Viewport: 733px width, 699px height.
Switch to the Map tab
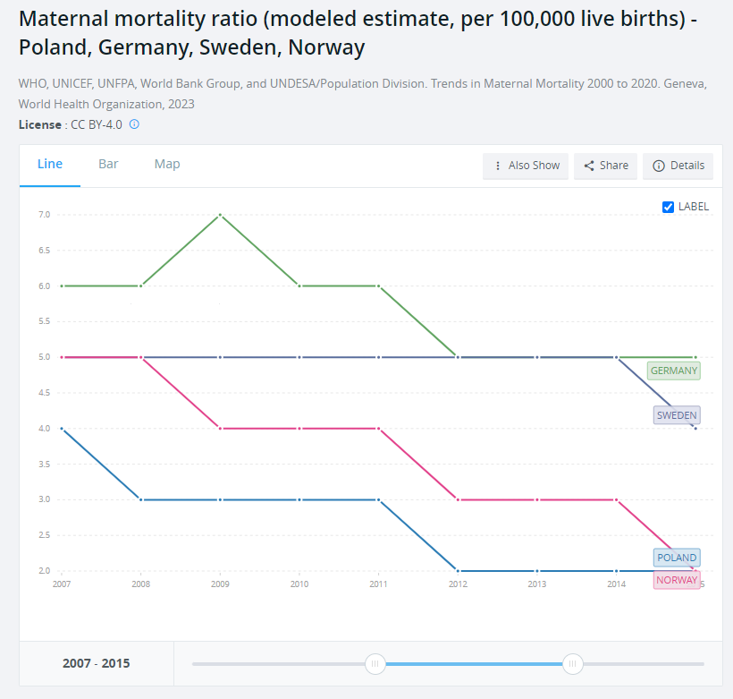(x=167, y=164)
